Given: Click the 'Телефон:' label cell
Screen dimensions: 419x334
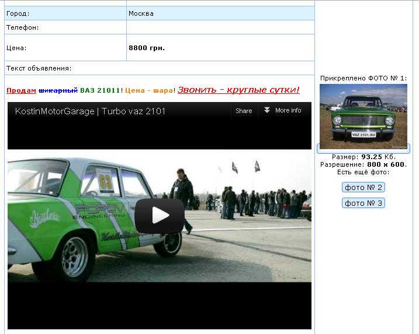Looking at the screenshot, I should pyautogui.click(x=65, y=27).
